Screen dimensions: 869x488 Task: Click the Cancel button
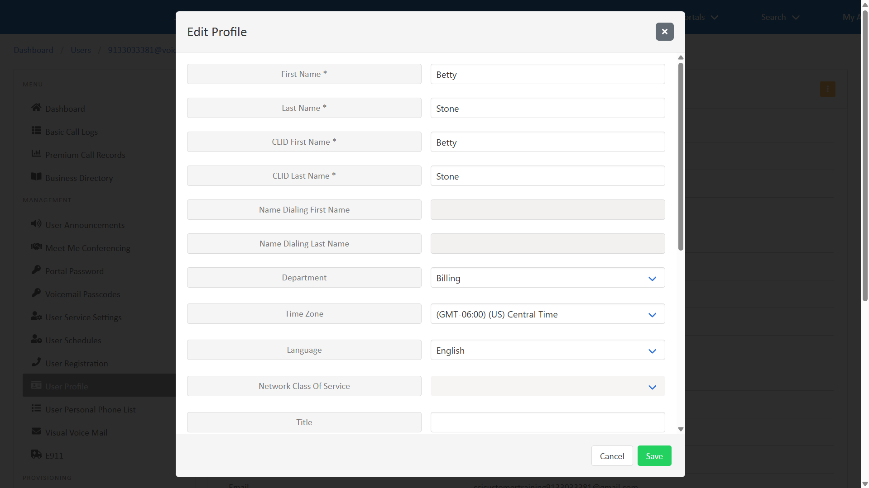coord(612,456)
